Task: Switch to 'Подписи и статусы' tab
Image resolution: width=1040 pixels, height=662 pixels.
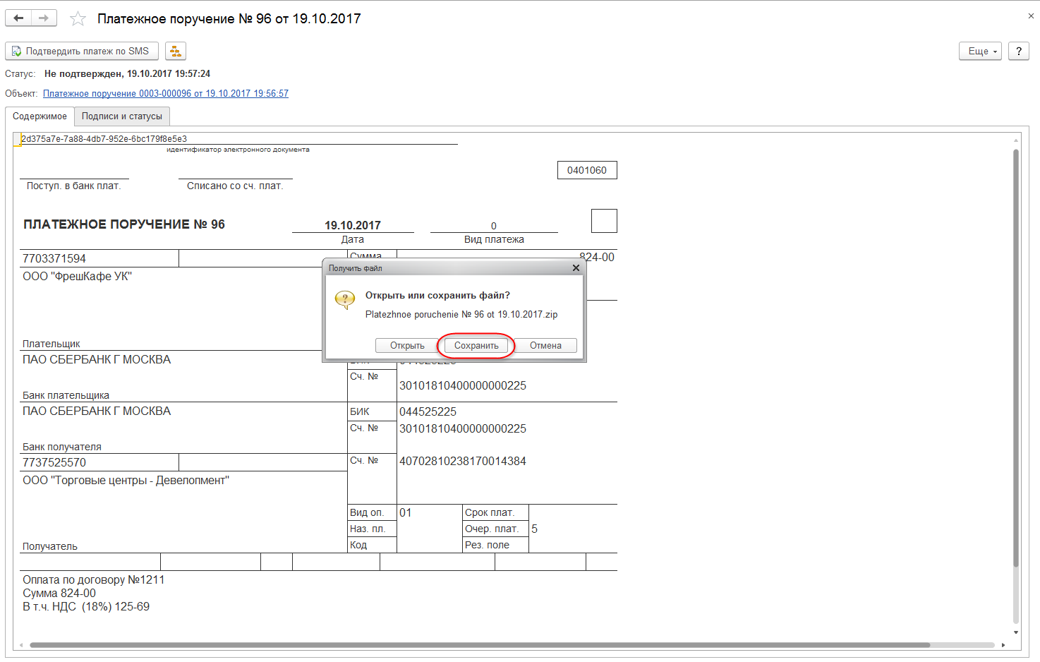Action: 121,116
